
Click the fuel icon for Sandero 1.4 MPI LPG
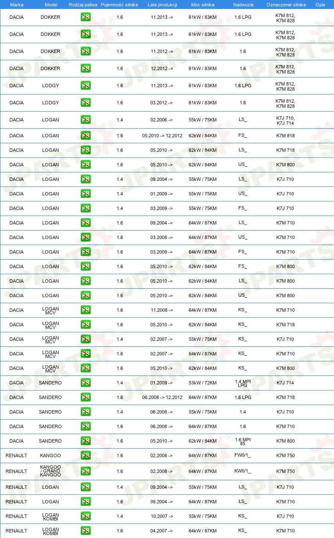(85, 383)
